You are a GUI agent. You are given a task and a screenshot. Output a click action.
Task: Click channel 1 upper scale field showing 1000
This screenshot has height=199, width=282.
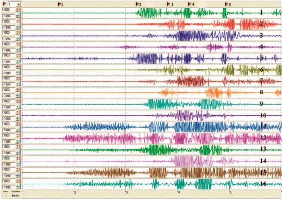click(x=7, y=9)
